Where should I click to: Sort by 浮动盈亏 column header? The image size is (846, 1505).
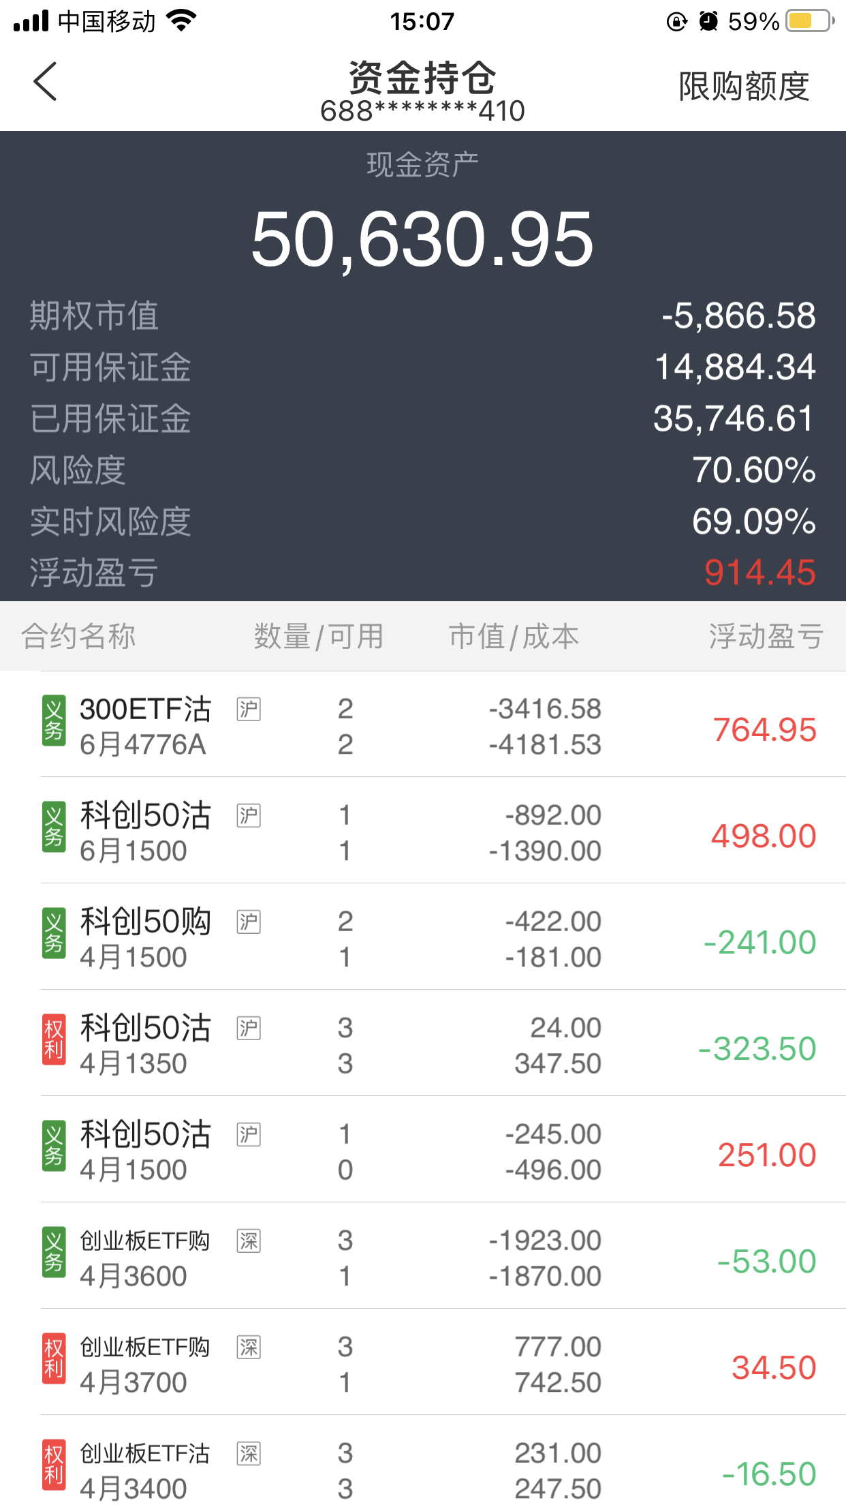pos(766,636)
